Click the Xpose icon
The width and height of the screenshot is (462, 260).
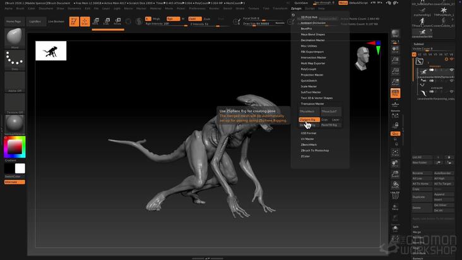[x=395, y=239]
